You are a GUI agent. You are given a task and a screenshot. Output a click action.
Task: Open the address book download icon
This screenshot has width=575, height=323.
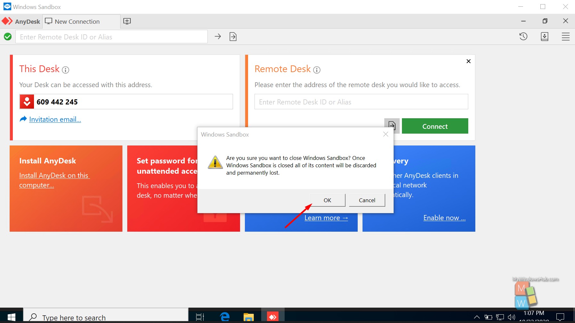tap(545, 37)
